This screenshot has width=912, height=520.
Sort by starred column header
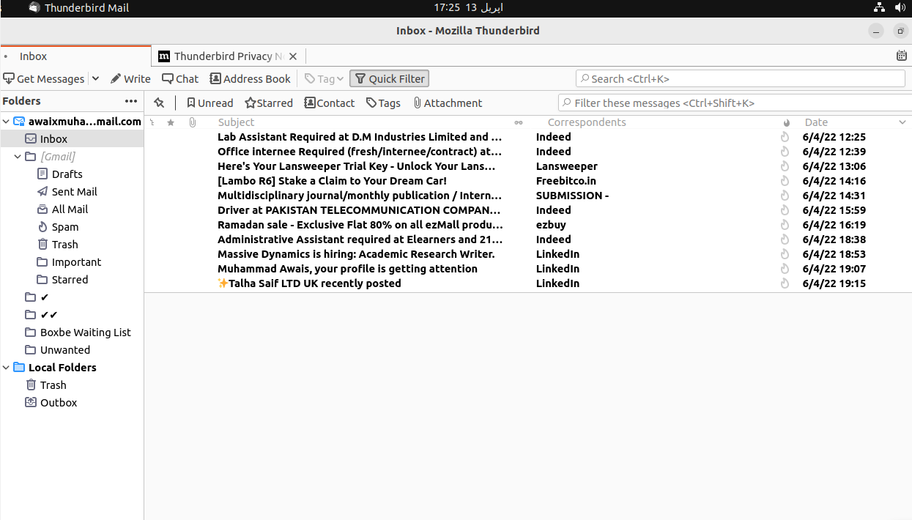pyautogui.click(x=171, y=122)
